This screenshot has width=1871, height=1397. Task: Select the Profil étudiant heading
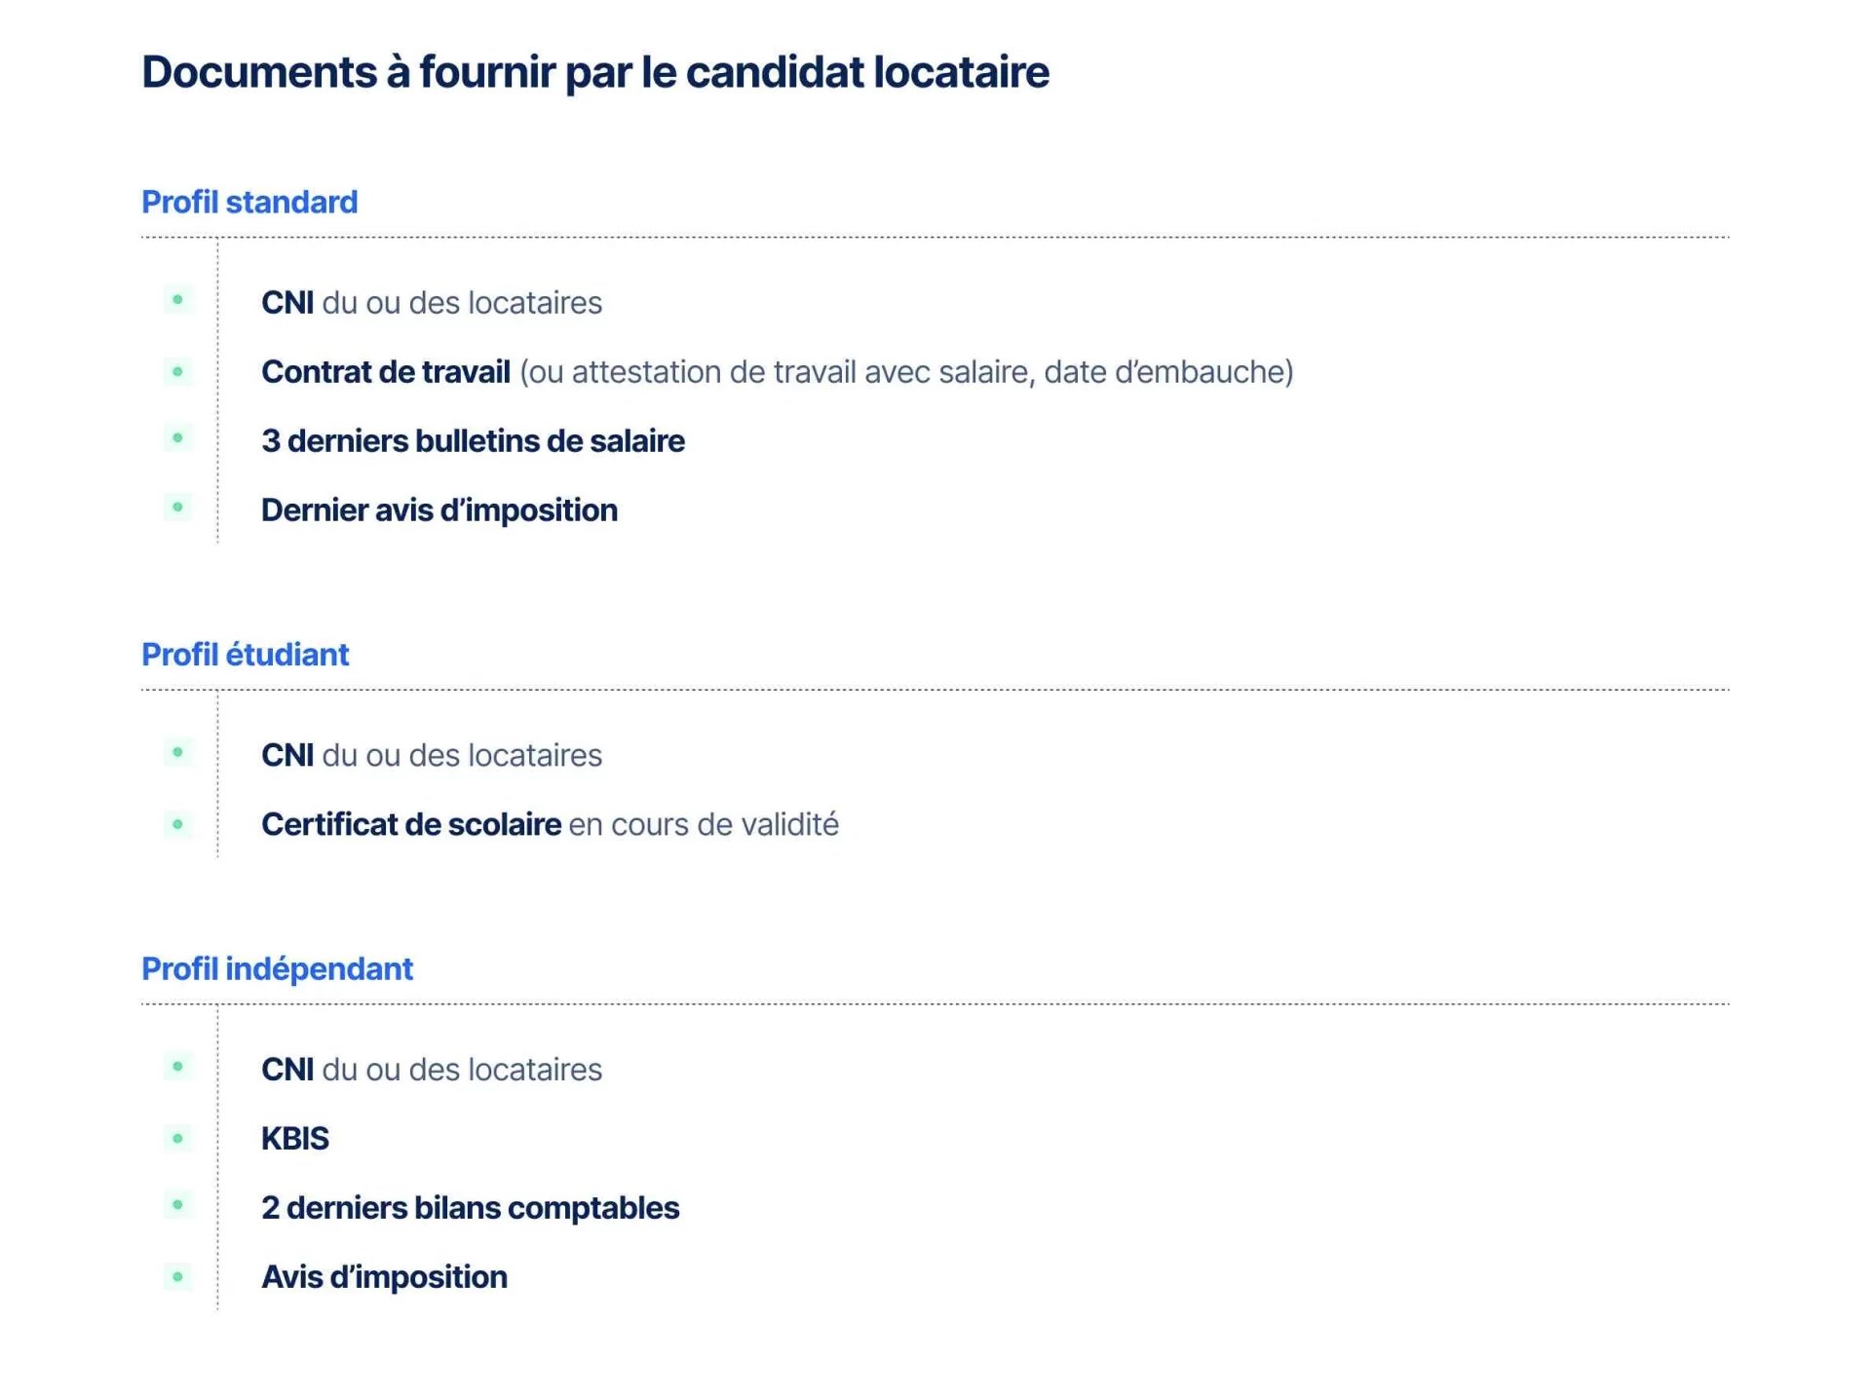coord(245,655)
